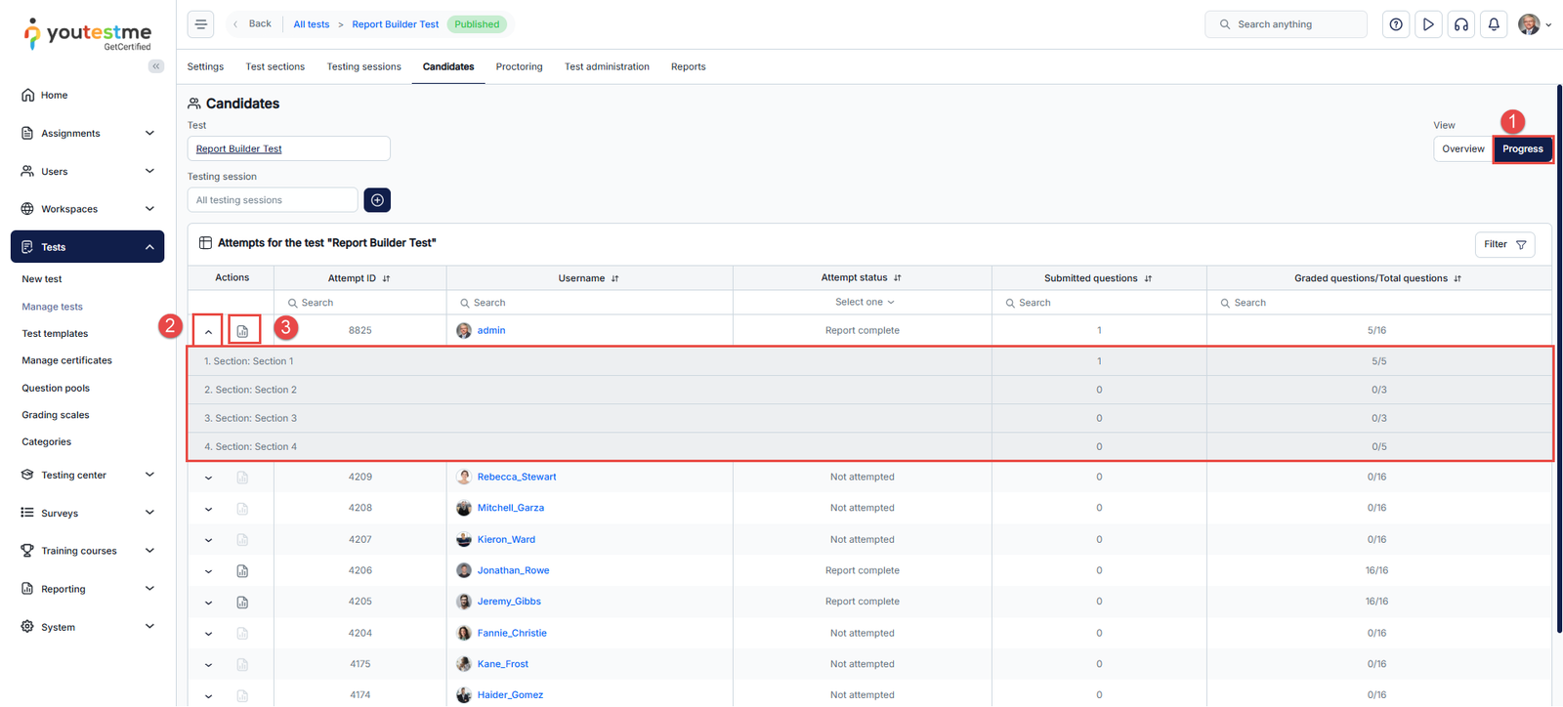This screenshot has width=1563, height=707.
Task: Click the hamburger menu icon
Action: point(200,24)
